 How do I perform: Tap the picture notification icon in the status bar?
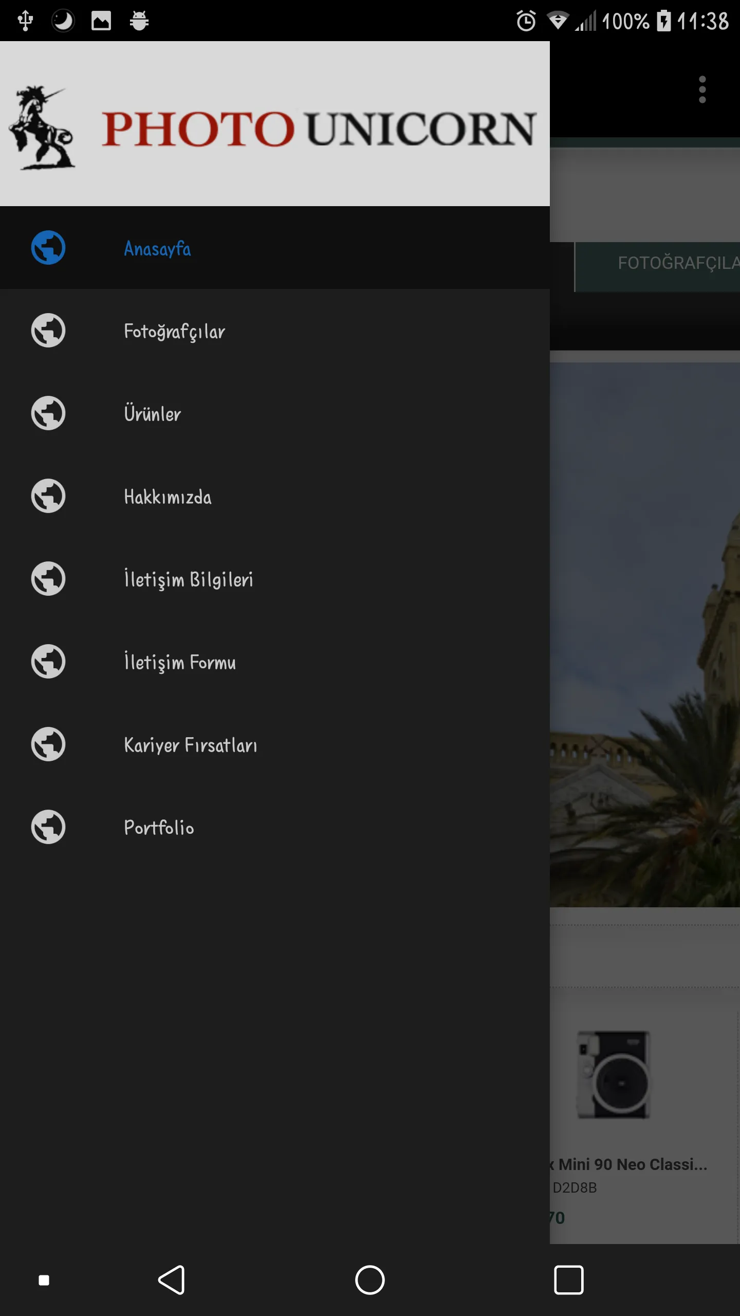pos(101,21)
